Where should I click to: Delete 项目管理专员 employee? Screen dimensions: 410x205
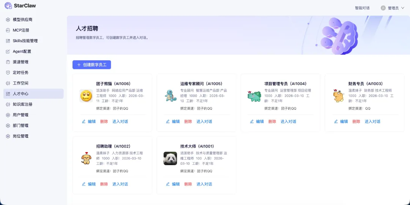click(272, 121)
